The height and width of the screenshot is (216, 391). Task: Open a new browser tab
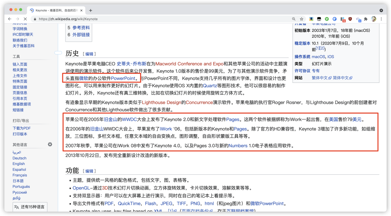[x=91, y=10]
